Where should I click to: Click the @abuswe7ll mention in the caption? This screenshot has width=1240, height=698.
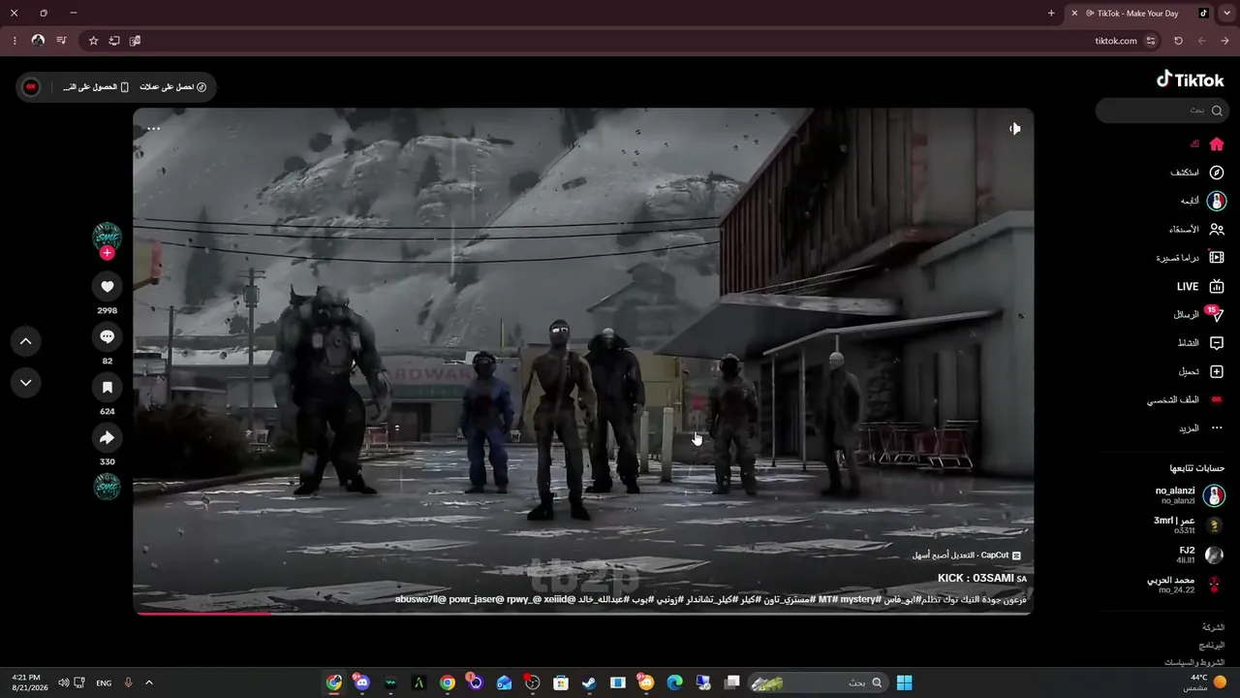coord(419,599)
